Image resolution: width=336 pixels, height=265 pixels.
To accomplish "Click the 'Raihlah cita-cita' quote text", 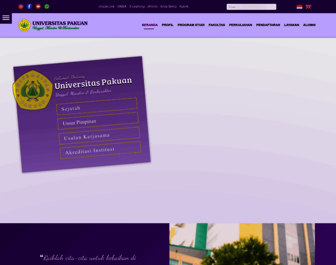I will point(88,258).
